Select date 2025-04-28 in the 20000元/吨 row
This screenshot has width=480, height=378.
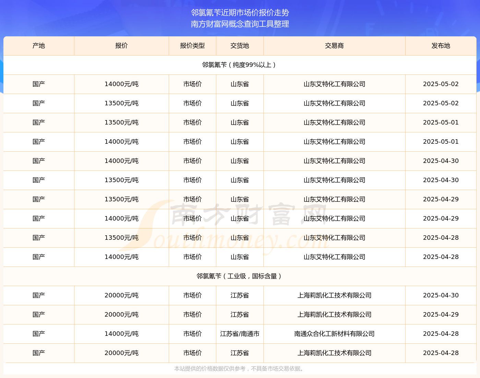pos(441,353)
